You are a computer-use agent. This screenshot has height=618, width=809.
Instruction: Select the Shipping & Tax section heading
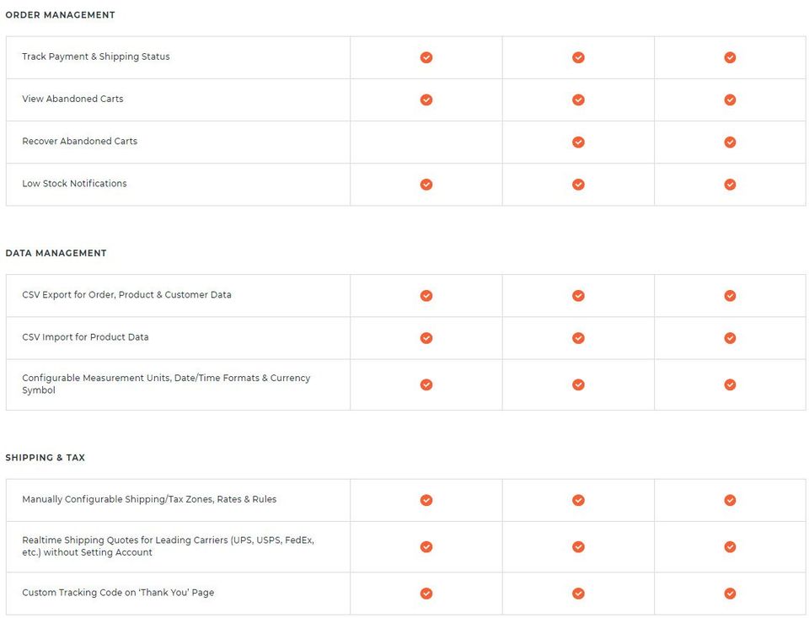point(46,458)
